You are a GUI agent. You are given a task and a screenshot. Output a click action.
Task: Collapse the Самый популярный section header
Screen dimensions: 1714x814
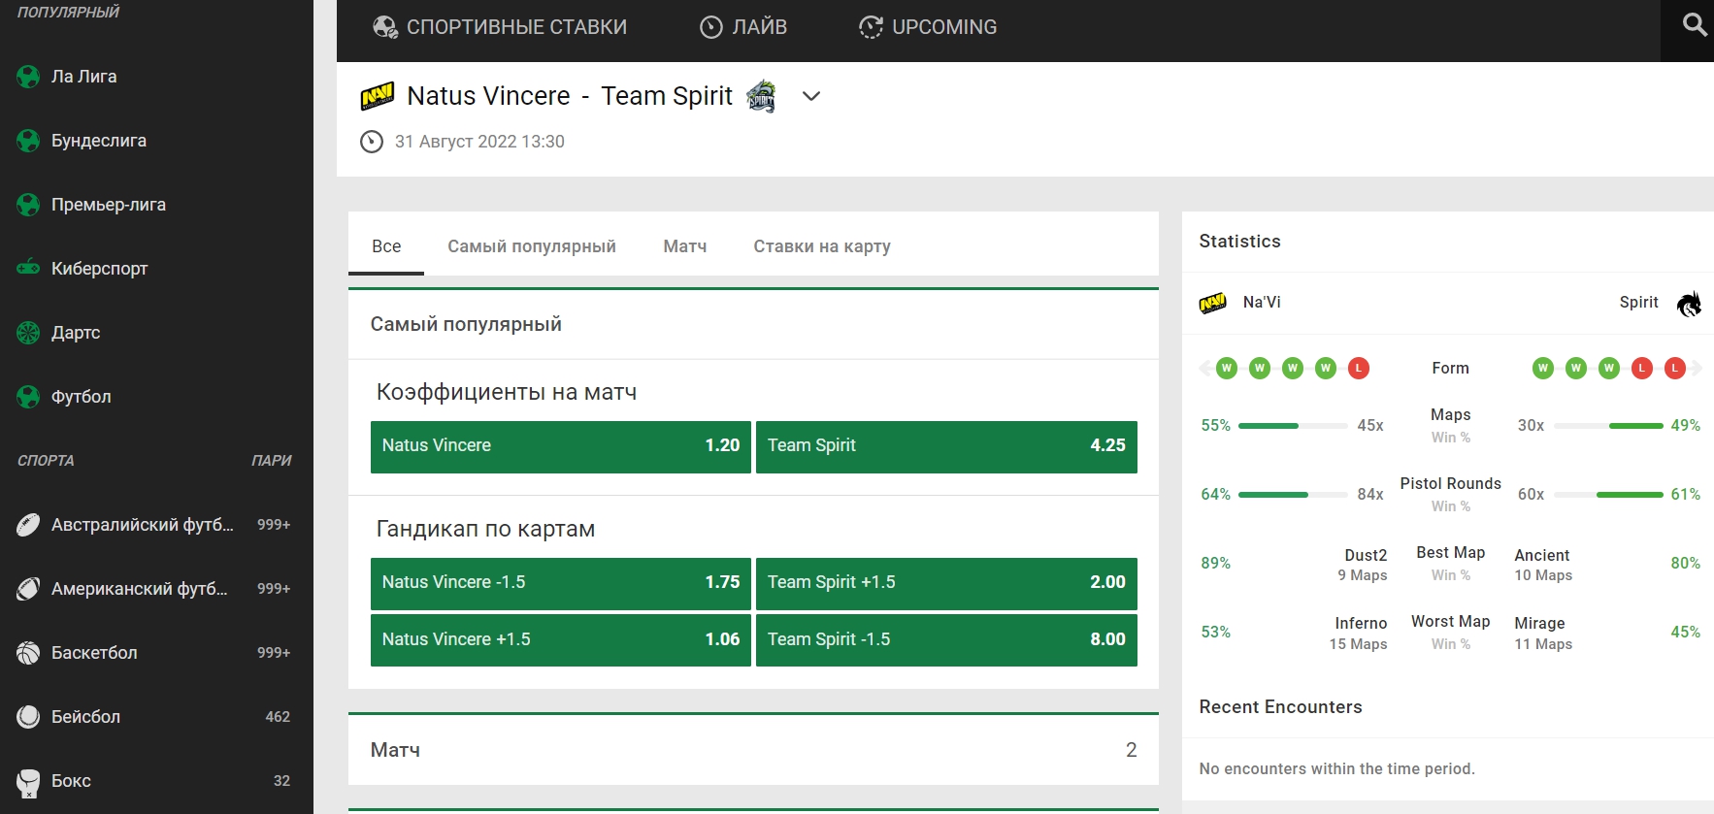point(752,324)
